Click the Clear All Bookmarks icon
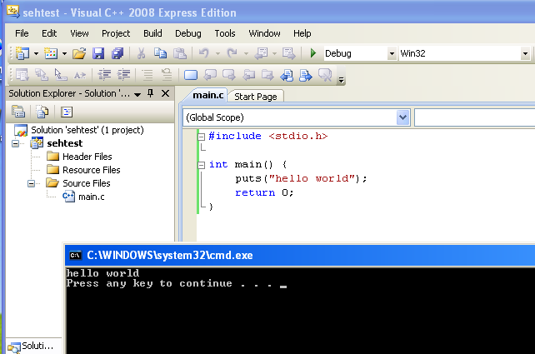The height and width of the screenshot is (354, 535). 325,75
